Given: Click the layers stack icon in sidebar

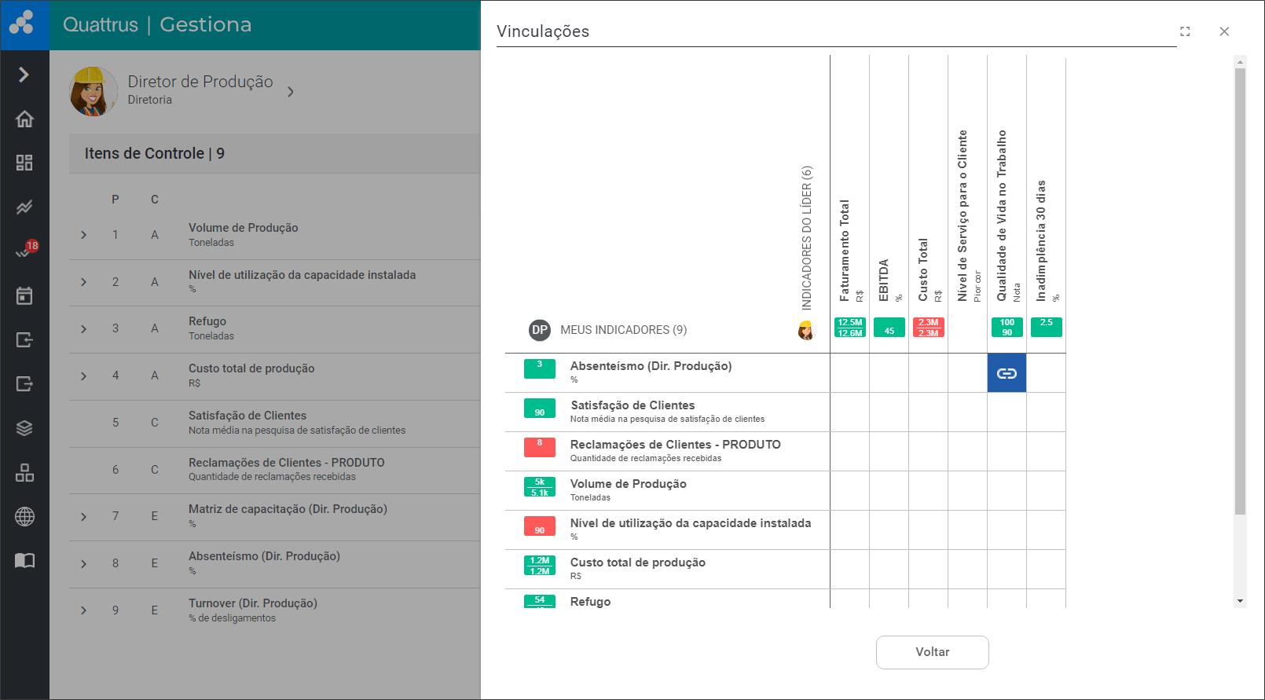Looking at the screenshot, I should (24, 428).
